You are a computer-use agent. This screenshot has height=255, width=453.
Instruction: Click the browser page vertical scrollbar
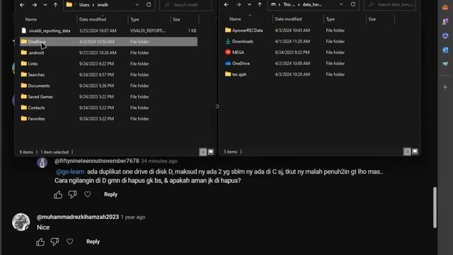pos(435,208)
